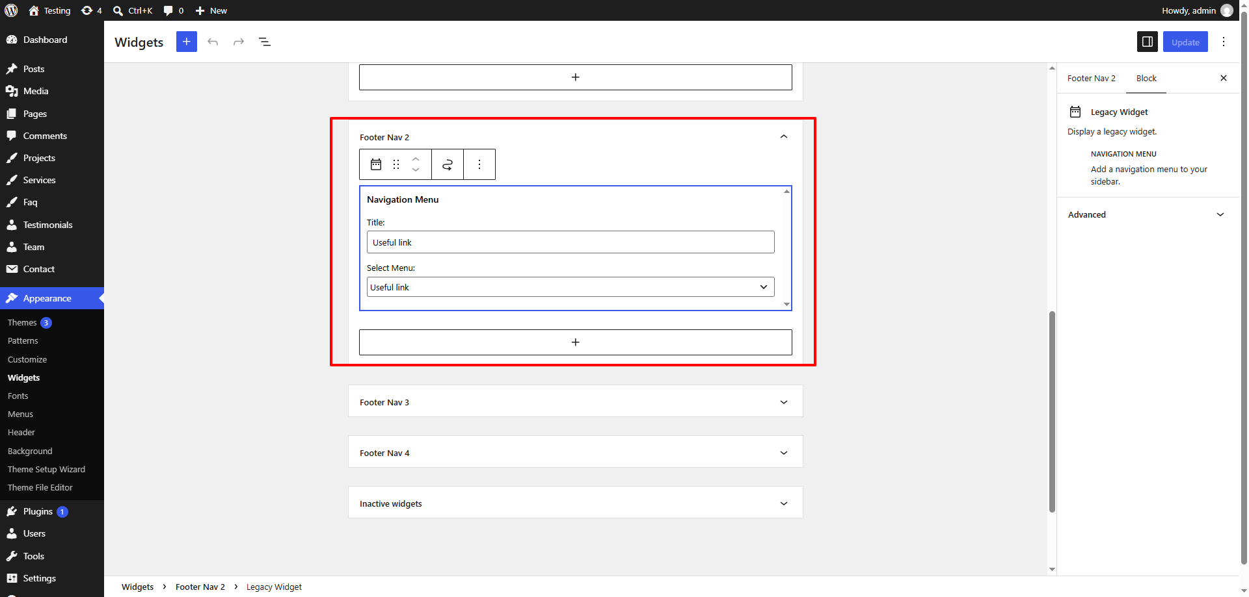The width and height of the screenshot is (1249, 597).
Task: Open the Select Menu dropdown
Action: 571,287
